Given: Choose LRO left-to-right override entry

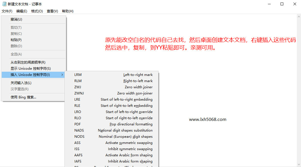Looking at the screenshot, I should [x=112, y=112].
